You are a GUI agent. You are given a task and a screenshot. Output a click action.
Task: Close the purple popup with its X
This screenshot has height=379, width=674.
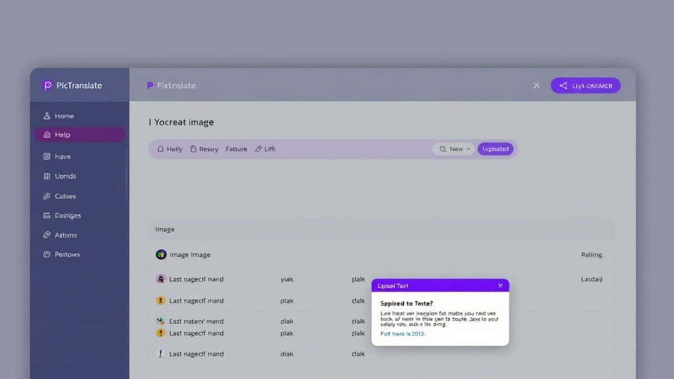click(x=500, y=285)
